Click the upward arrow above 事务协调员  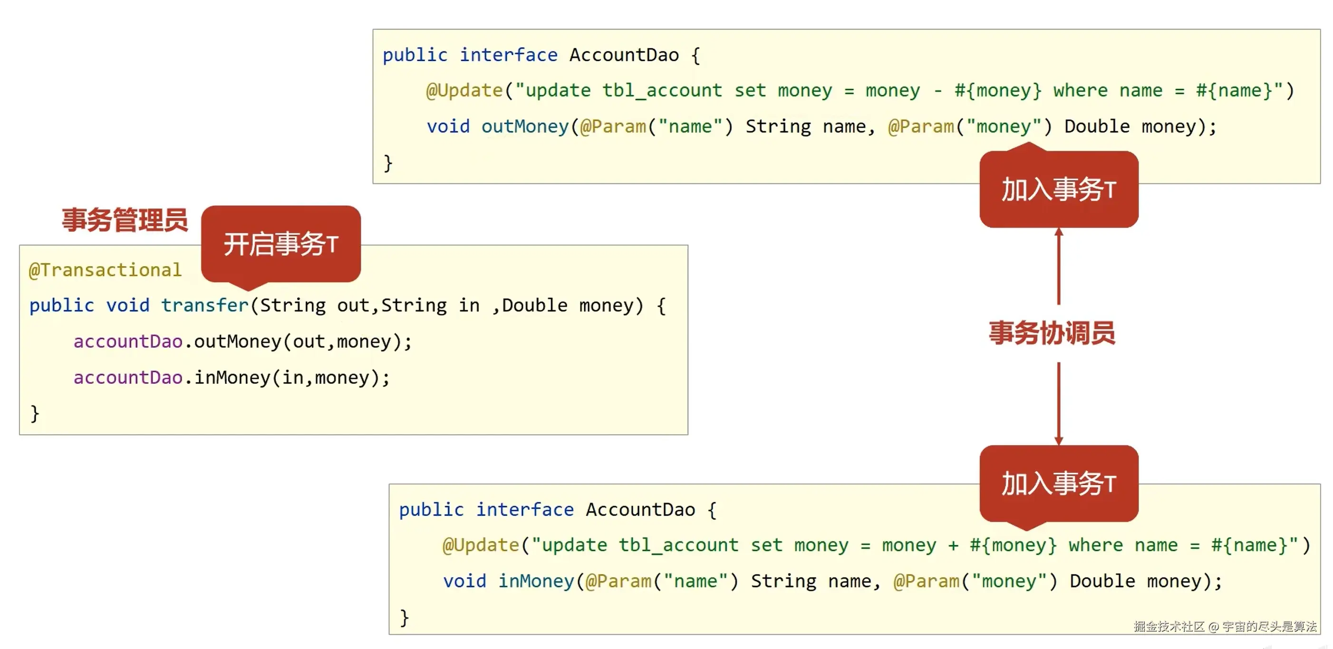click(x=1059, y=267)
